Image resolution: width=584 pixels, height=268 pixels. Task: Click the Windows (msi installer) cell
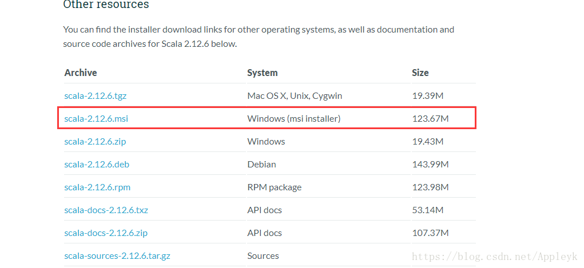[x=294, y=119]
